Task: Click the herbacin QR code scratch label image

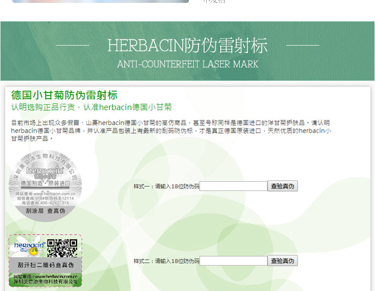Action: coord(45,261)
